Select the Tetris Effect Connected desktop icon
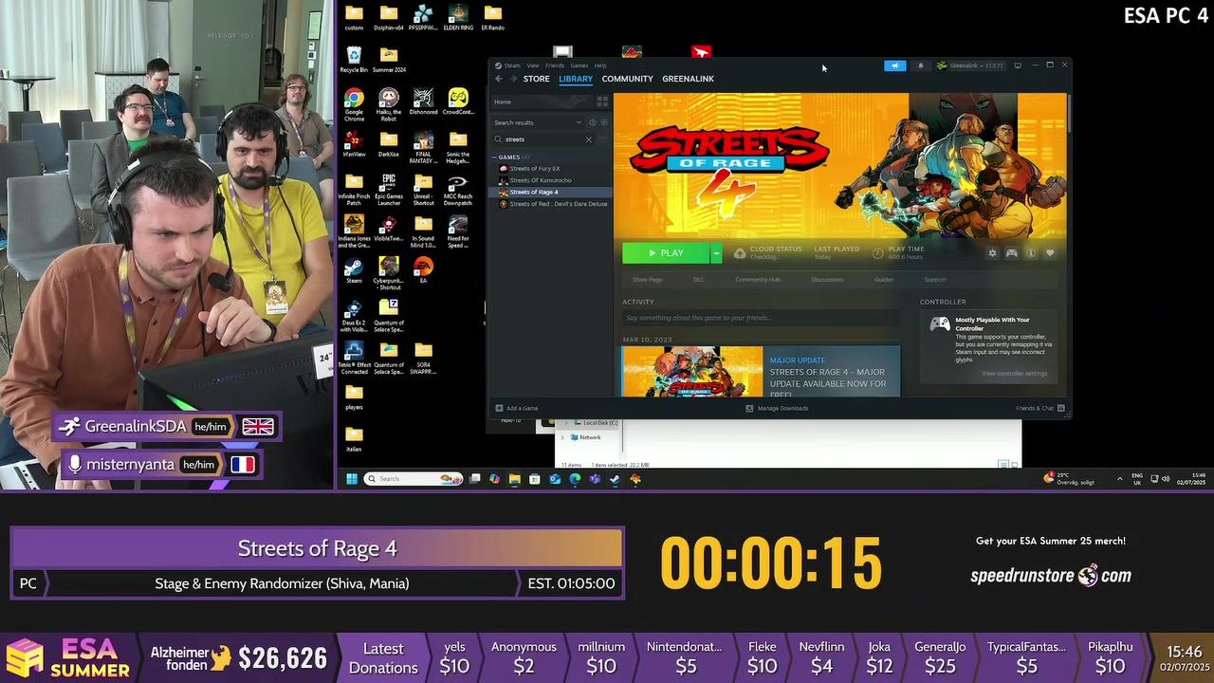Viewport: 1214px width, 683px height. click(x=354, y=360)
